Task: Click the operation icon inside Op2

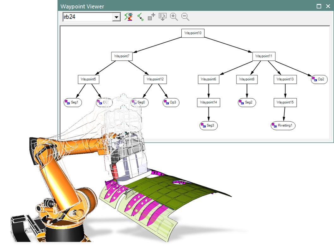Action: (314, 79)
